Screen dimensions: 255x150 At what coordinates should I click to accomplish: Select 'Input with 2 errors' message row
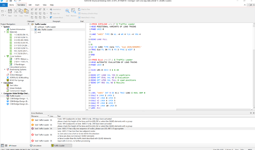(143, 141)
